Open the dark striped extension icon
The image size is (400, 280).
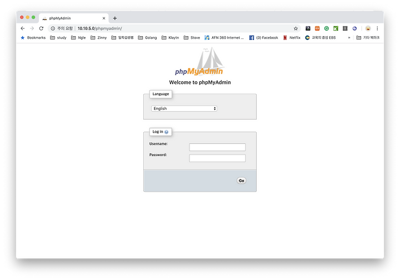click(x=345, y=28)
